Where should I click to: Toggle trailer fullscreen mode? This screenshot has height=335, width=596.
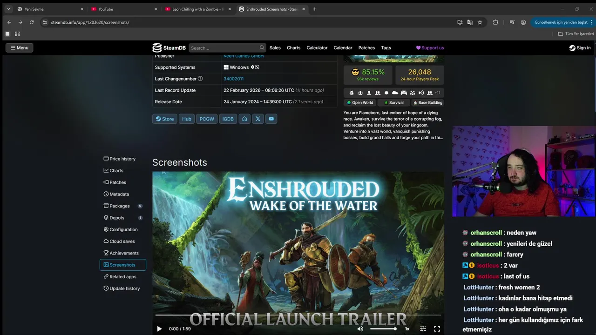coord(437,328)
